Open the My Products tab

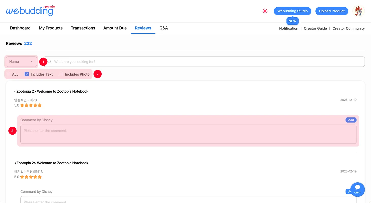coord(51,28)
